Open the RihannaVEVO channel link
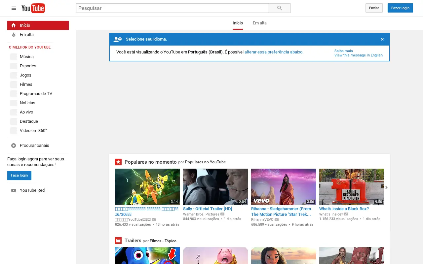Image resolution: width=423 pixels, height=264 pixels. (262, 220)
